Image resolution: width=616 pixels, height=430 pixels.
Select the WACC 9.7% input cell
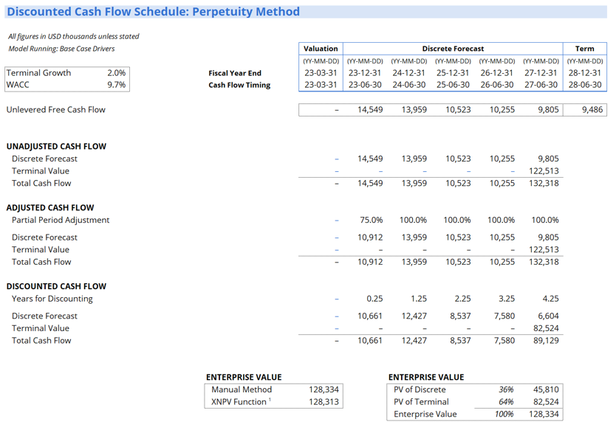tap(116, 85)
